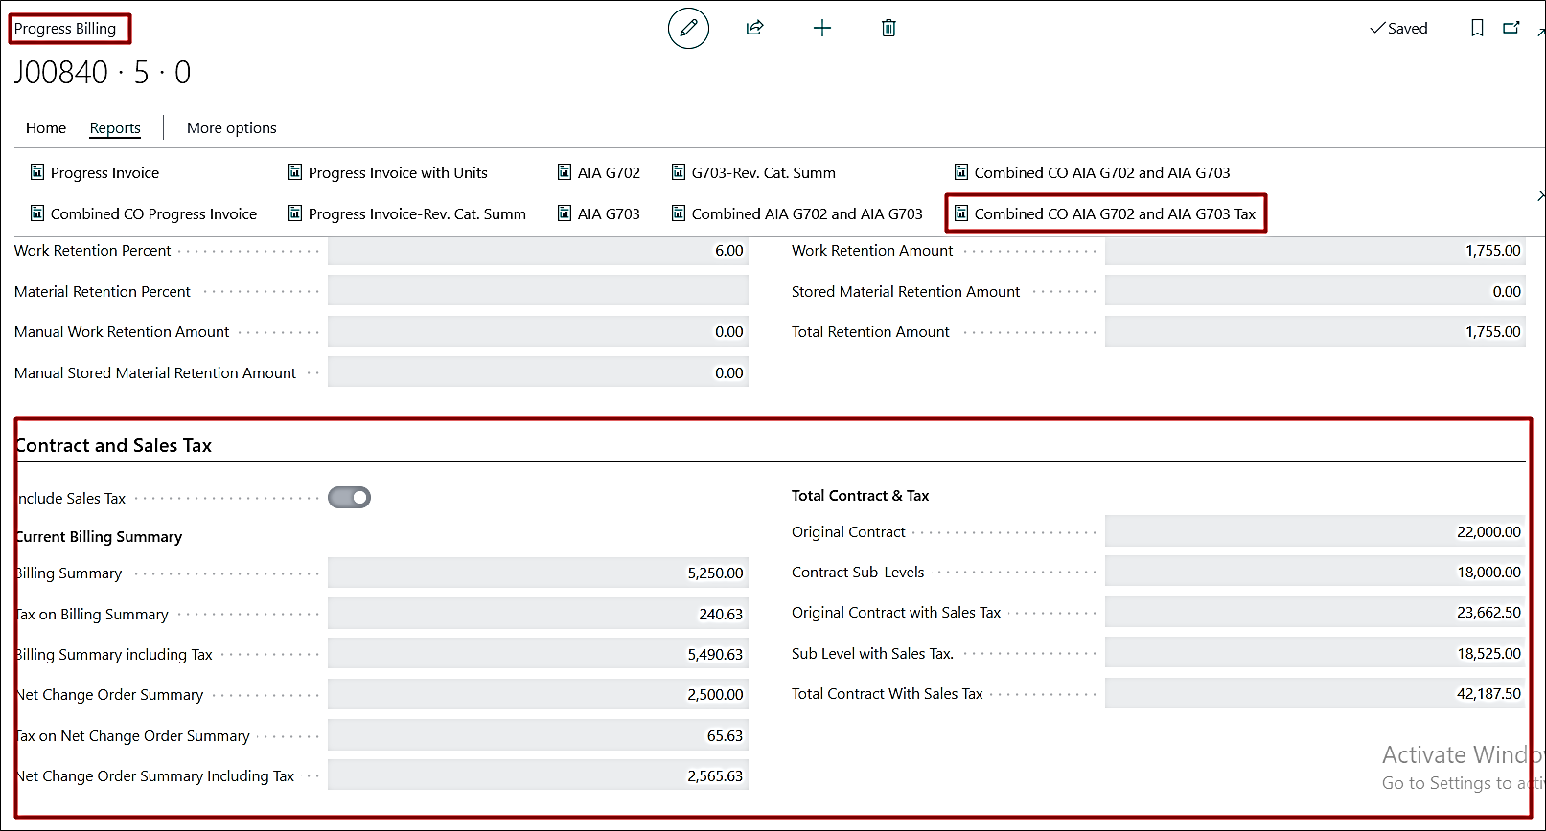The image size is (1546, 831).
Task: Click icon of Combined CO AIA G702 and G703 Tax
Action: click(961, 213)
